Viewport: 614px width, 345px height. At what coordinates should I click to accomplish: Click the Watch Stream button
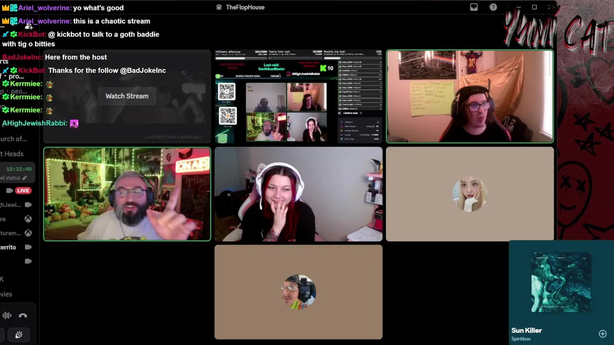(127, 96)
